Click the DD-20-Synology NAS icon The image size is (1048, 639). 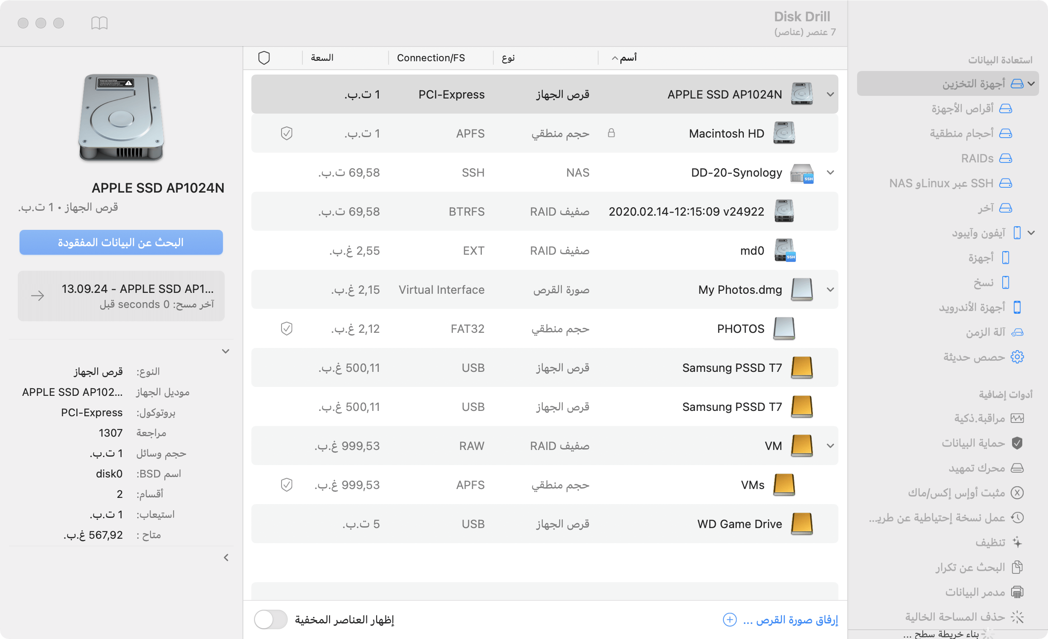click(802, 173)
